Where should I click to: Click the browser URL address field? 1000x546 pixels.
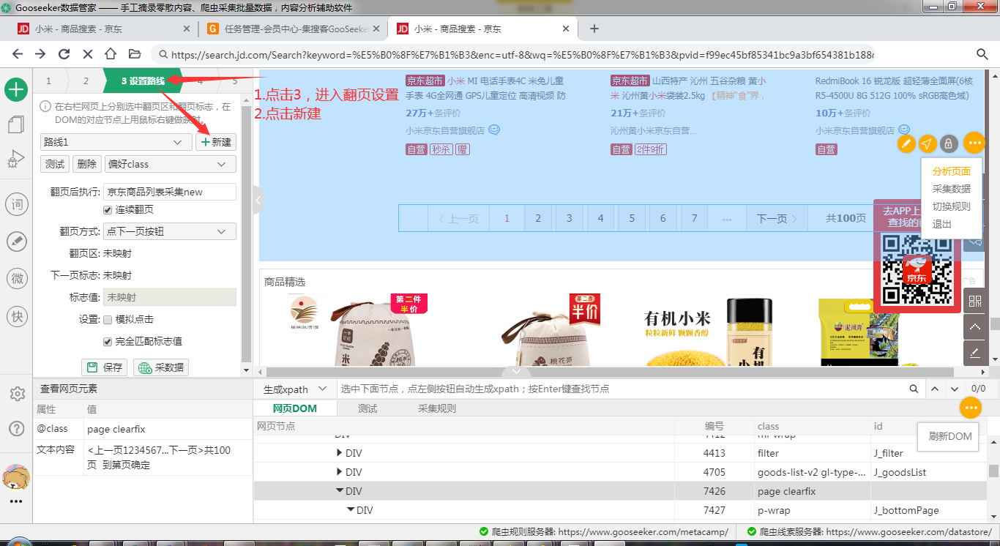[523, 55]
